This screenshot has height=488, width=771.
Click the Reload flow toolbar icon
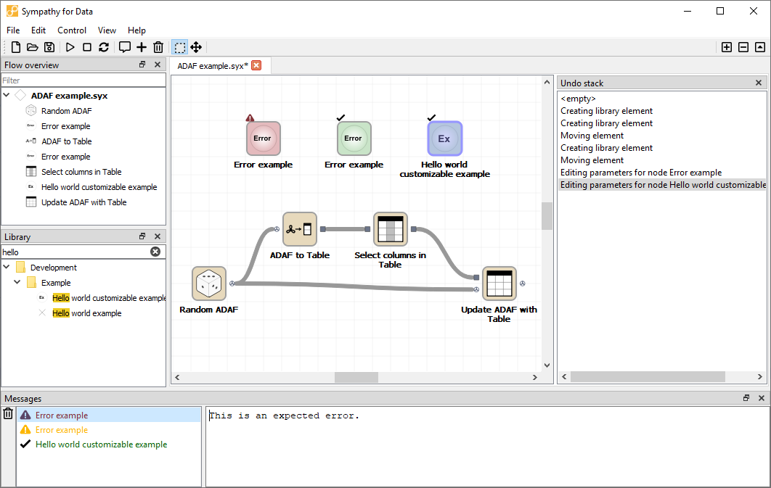coord(104,47)
